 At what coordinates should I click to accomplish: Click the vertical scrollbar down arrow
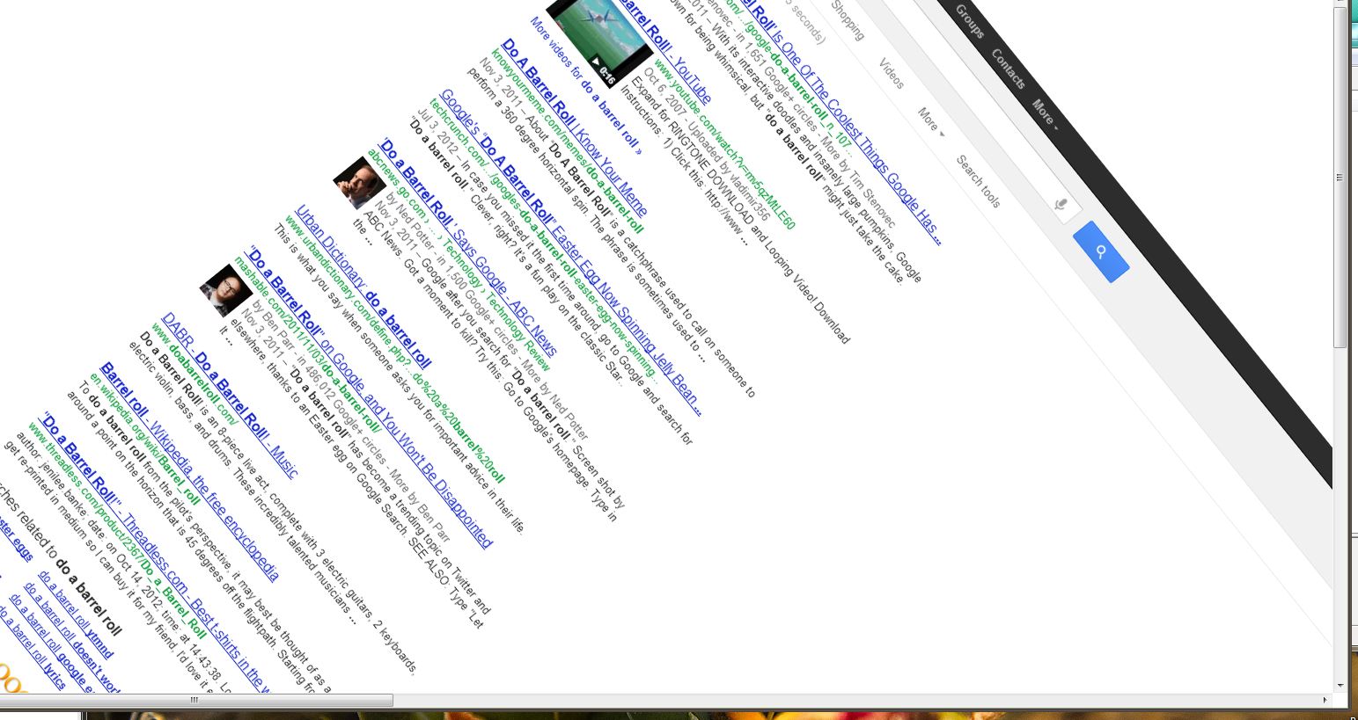click(1340, 685)
